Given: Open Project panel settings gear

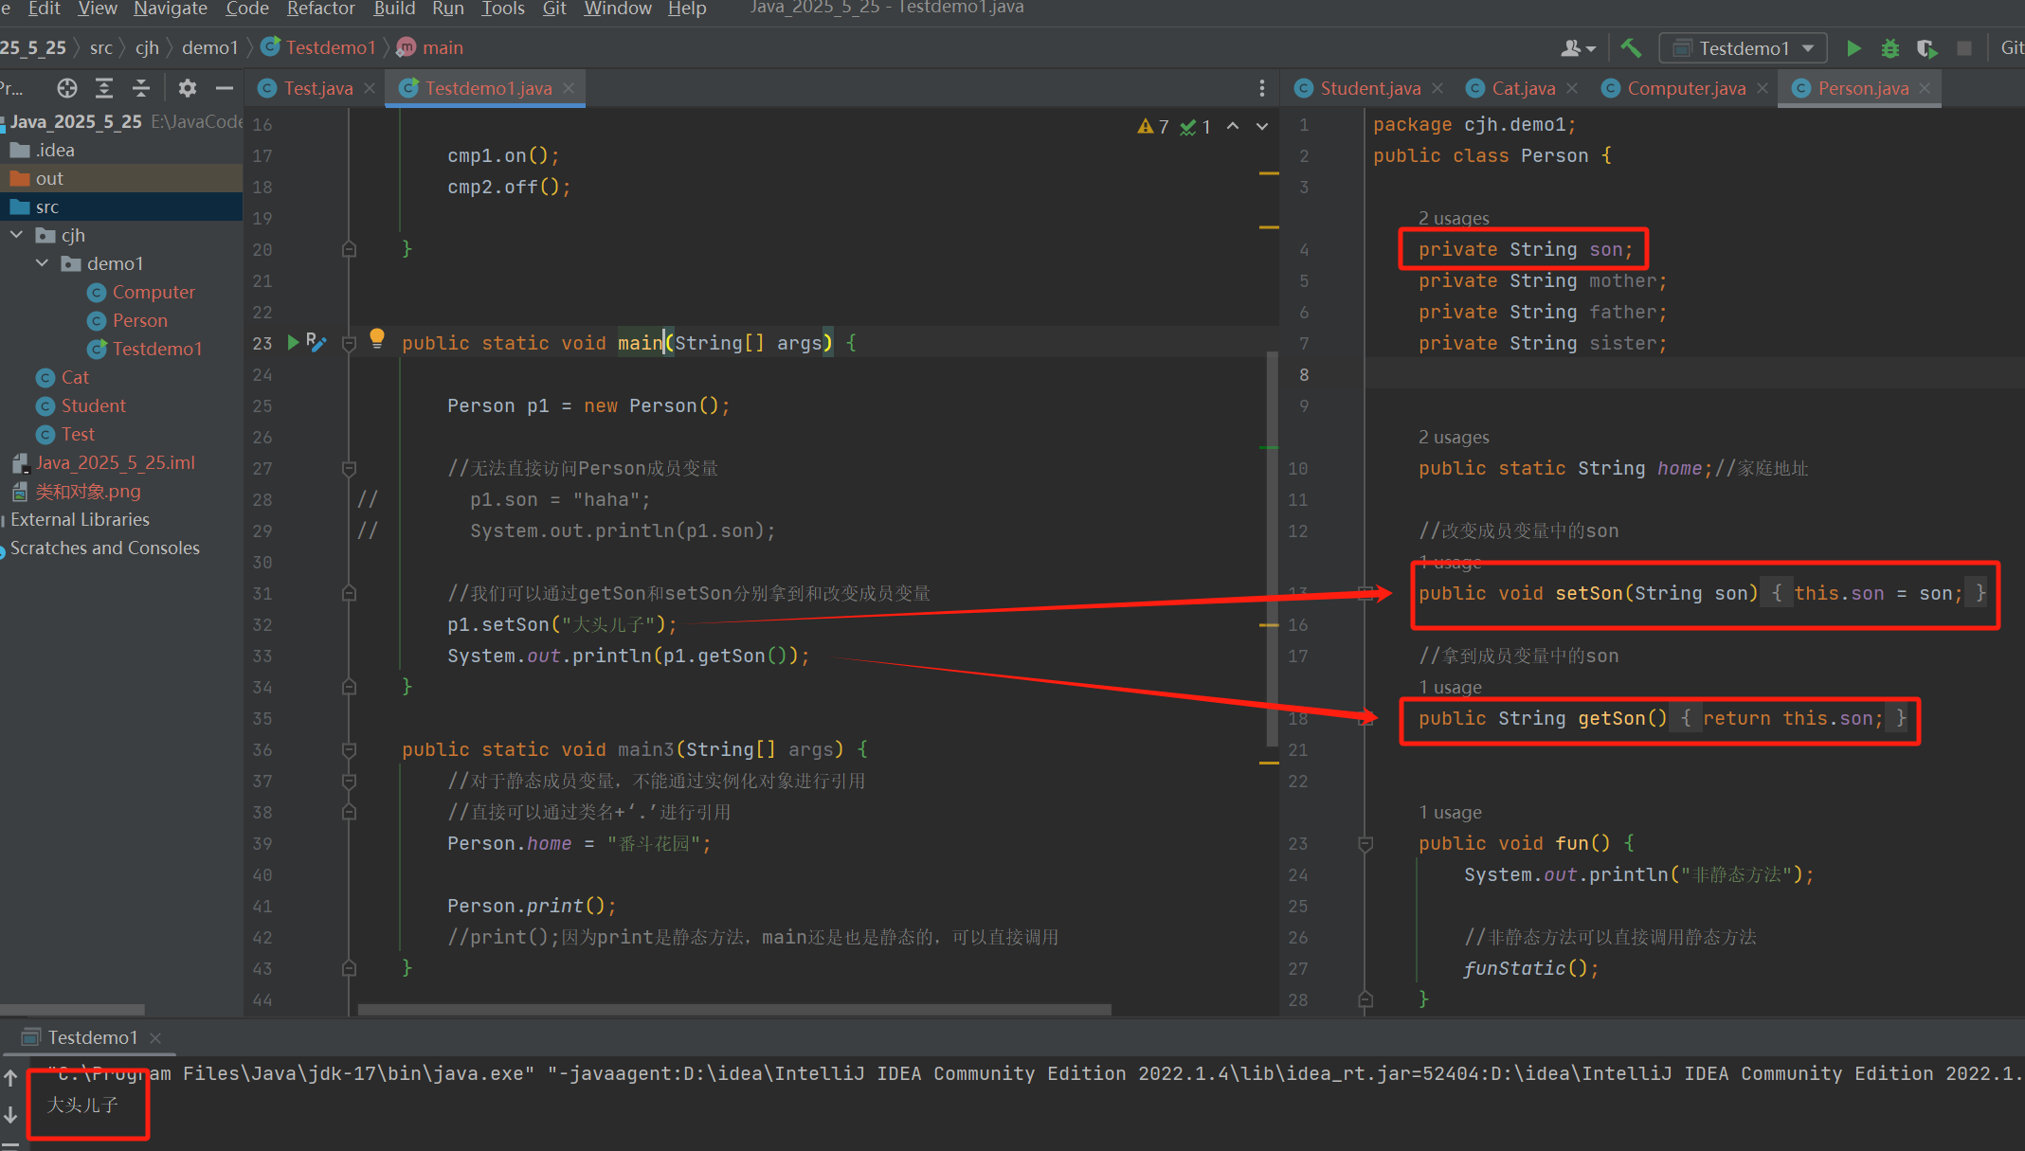Looking at the screenshot, I should 187,88.
